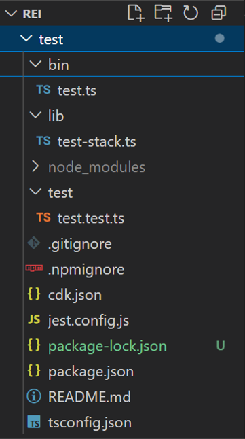Collapse the top-level test folder chevron
Image resolution: width=245 pixels, height=439 pixels.
pyautogui.click(x=26, y=39)
